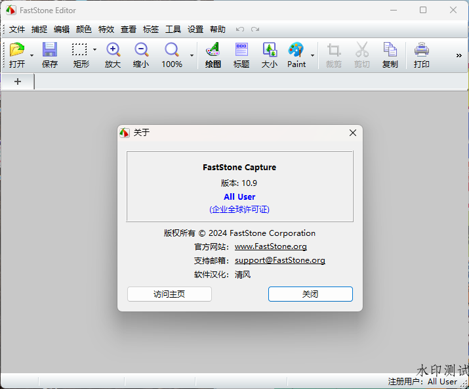This screenshot has height=389, width=469.
Task: Close the 关于 dialog with X
Action: coord(353,133)
